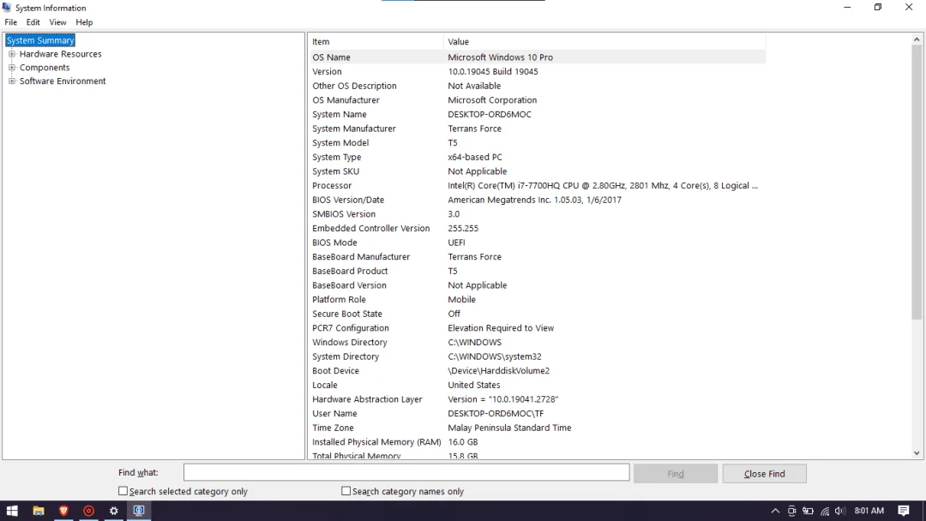926x521 pixels.
Task: Open the battery status tray icon
Action: [808, 511]
